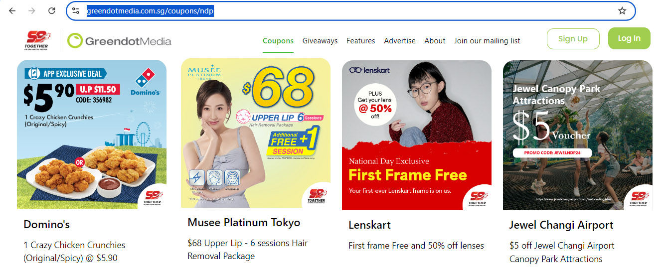666x275 pixels.
Task: Reload the page with refresh icon
Action: (x=52, y=10)
